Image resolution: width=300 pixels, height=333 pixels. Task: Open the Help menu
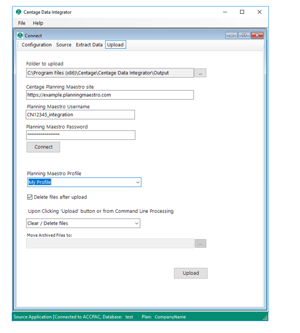point(38,23)
